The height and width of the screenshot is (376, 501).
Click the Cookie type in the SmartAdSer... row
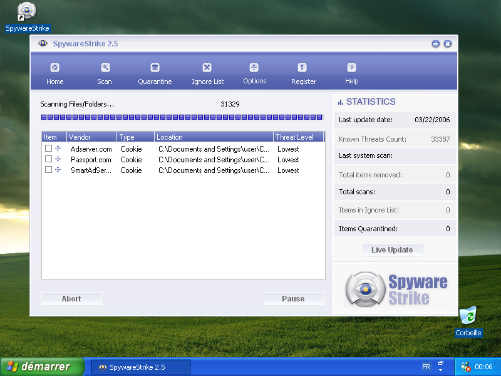click(x=132, y=170)
